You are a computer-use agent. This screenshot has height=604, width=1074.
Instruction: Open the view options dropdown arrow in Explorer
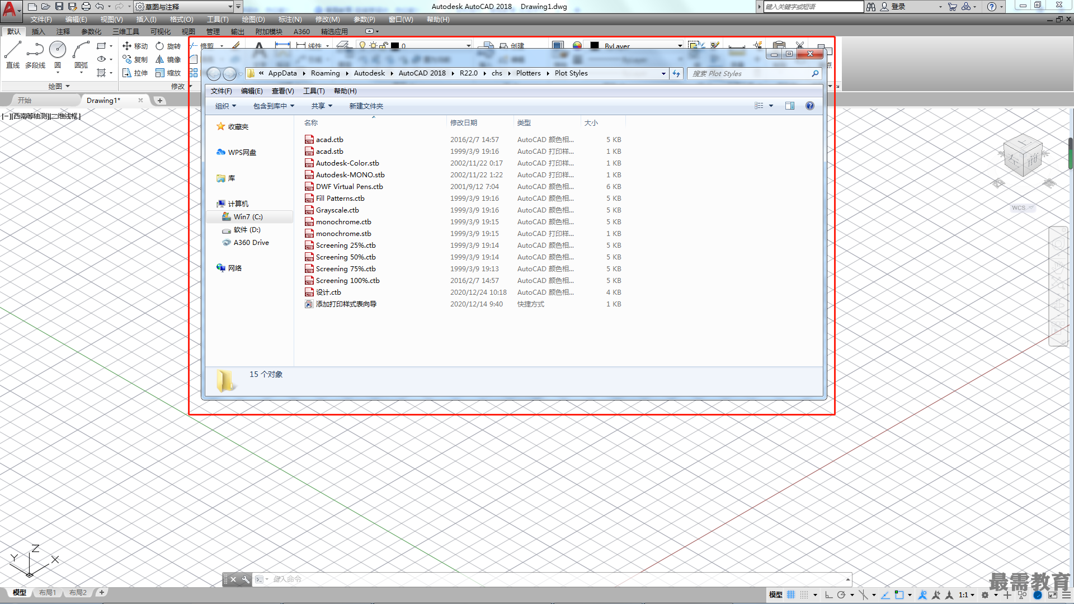tap(771, 106)
